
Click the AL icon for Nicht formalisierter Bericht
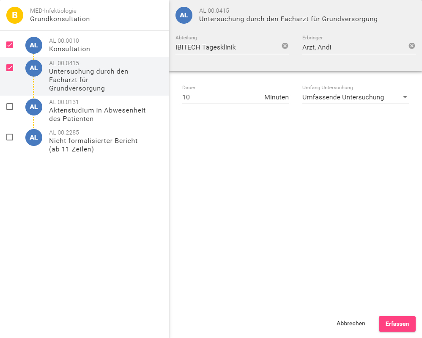pyautogui.click(x=34, y=137)
